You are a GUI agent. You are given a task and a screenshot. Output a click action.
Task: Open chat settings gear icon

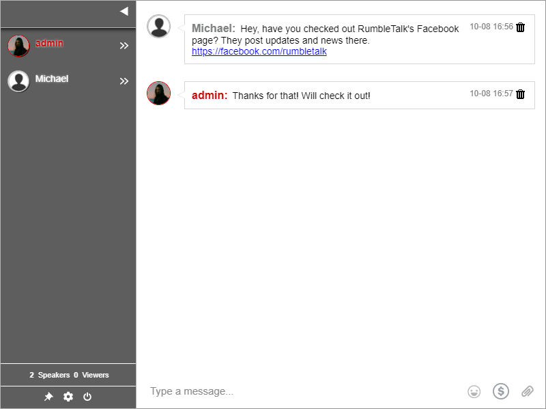(x=68, y=397)
